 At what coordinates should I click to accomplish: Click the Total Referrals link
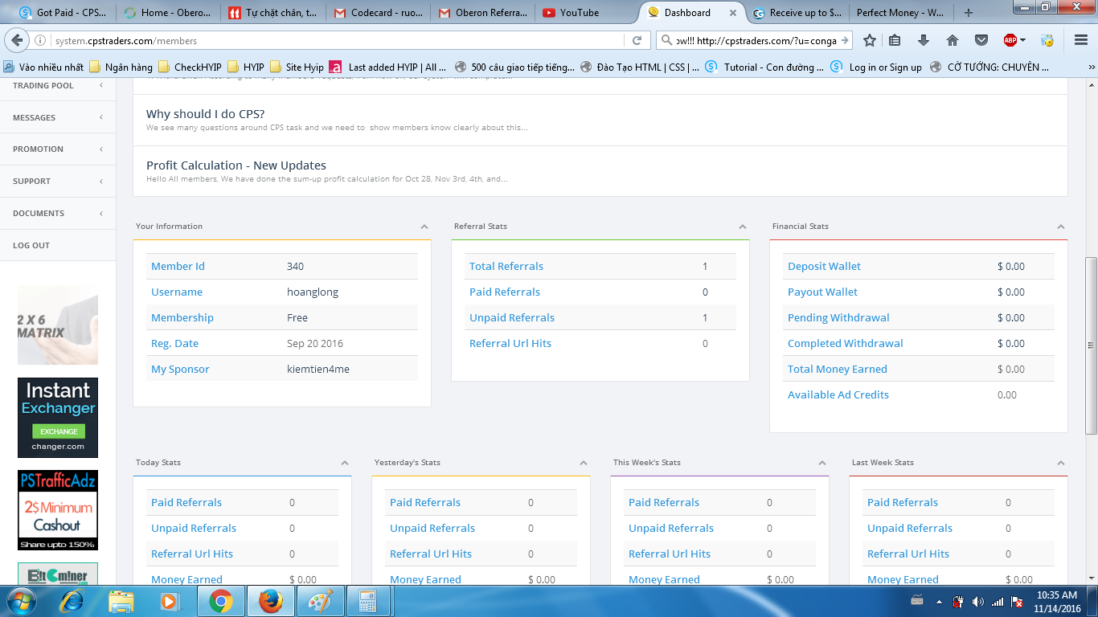506,266
